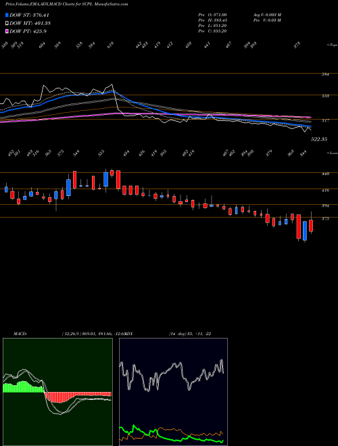Viewport: 338px width, 446px height.
Task: Click the 522.35 value below the EMA lines
Action: pos(318,139)
